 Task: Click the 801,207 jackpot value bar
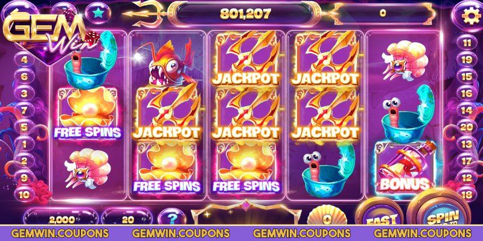click(245, 14)
